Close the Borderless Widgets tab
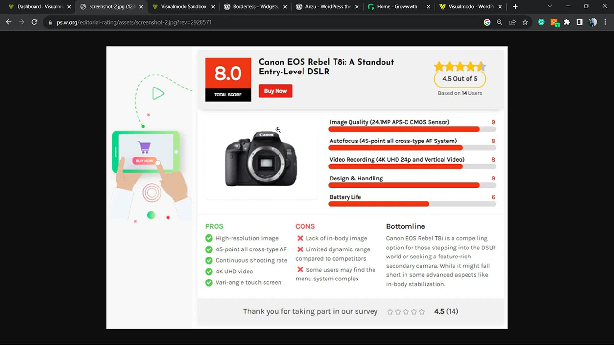Viewport: 614px width, 345px height. [x=285, y=7]
